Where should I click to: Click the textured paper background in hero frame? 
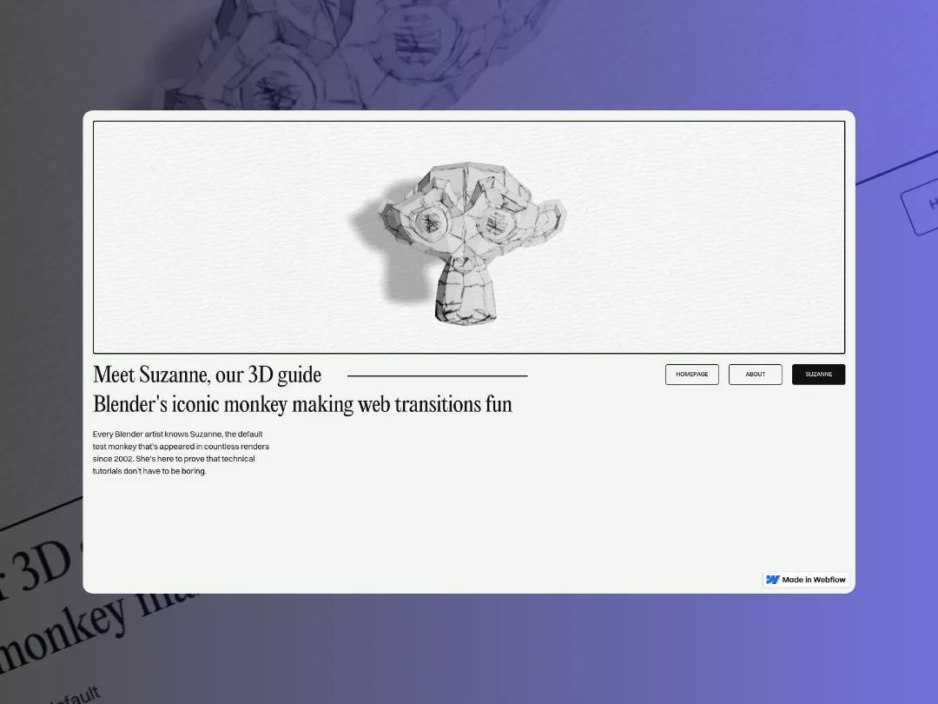pyautogui.click(x=217, y=174)
